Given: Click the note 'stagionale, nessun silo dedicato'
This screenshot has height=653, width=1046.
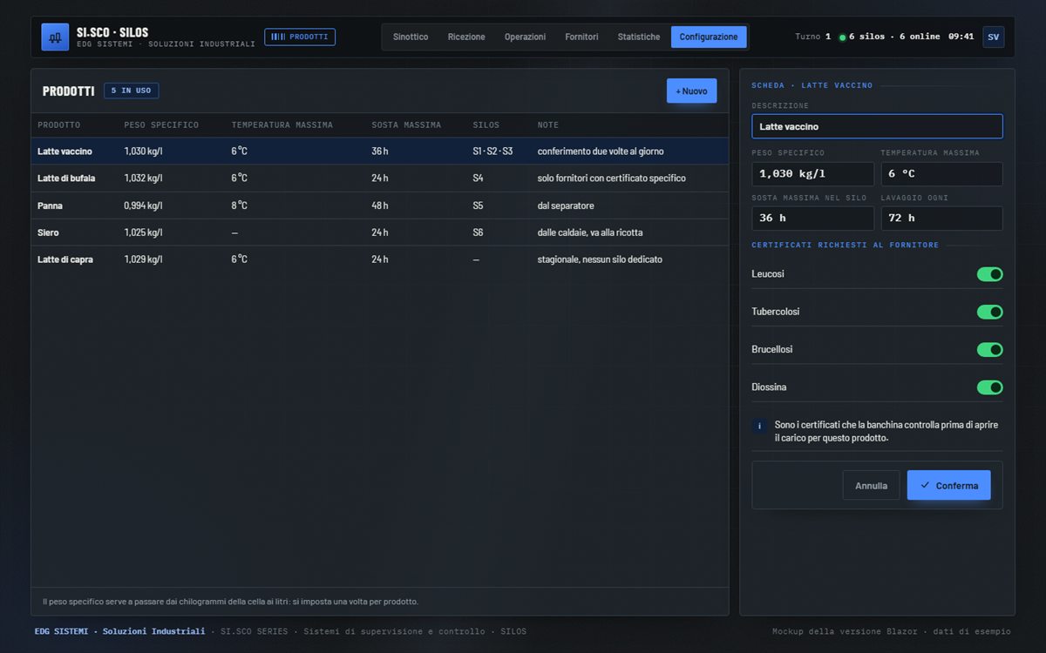Looking at the screenshot, I should click(x=600, y=259).
